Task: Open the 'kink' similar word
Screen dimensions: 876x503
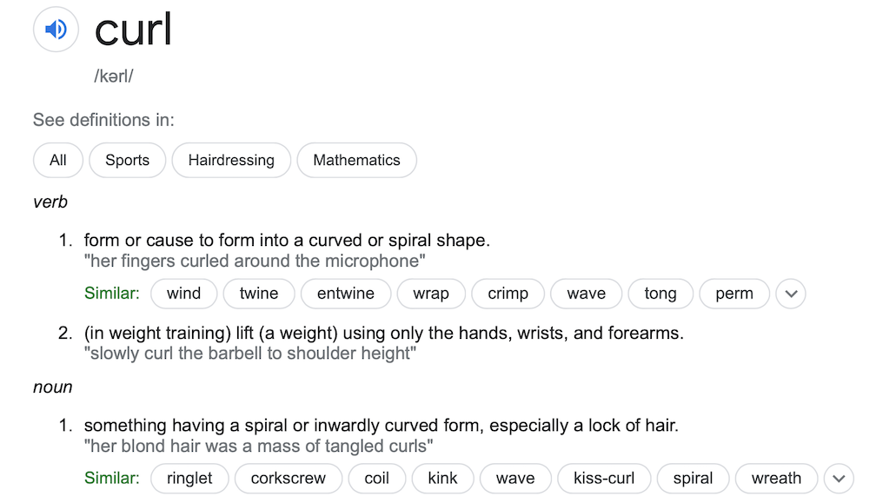Action: pos(442,479)
